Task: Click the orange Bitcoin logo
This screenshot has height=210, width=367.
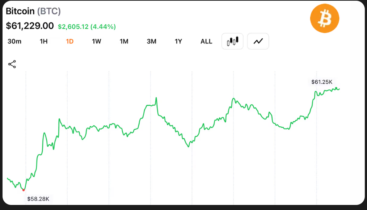Action: [325, 18]
